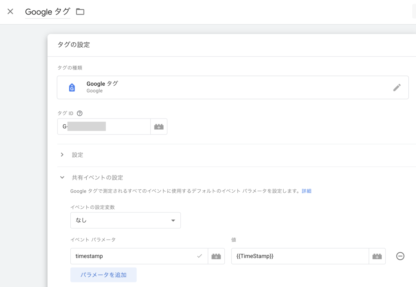Viewport: 416px width, 287px height.
Task: Click the timestamp event parameter field
Action: (139, 256)
